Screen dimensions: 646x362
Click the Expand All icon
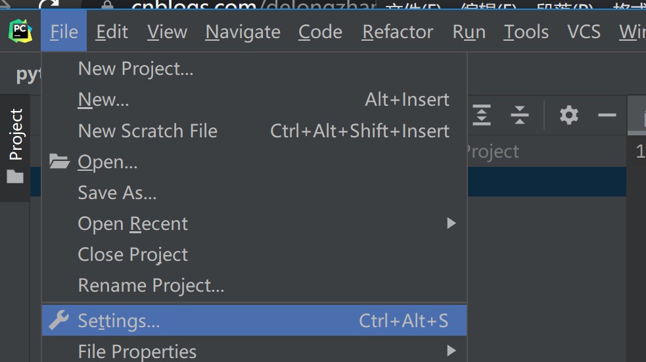[482, 116]
